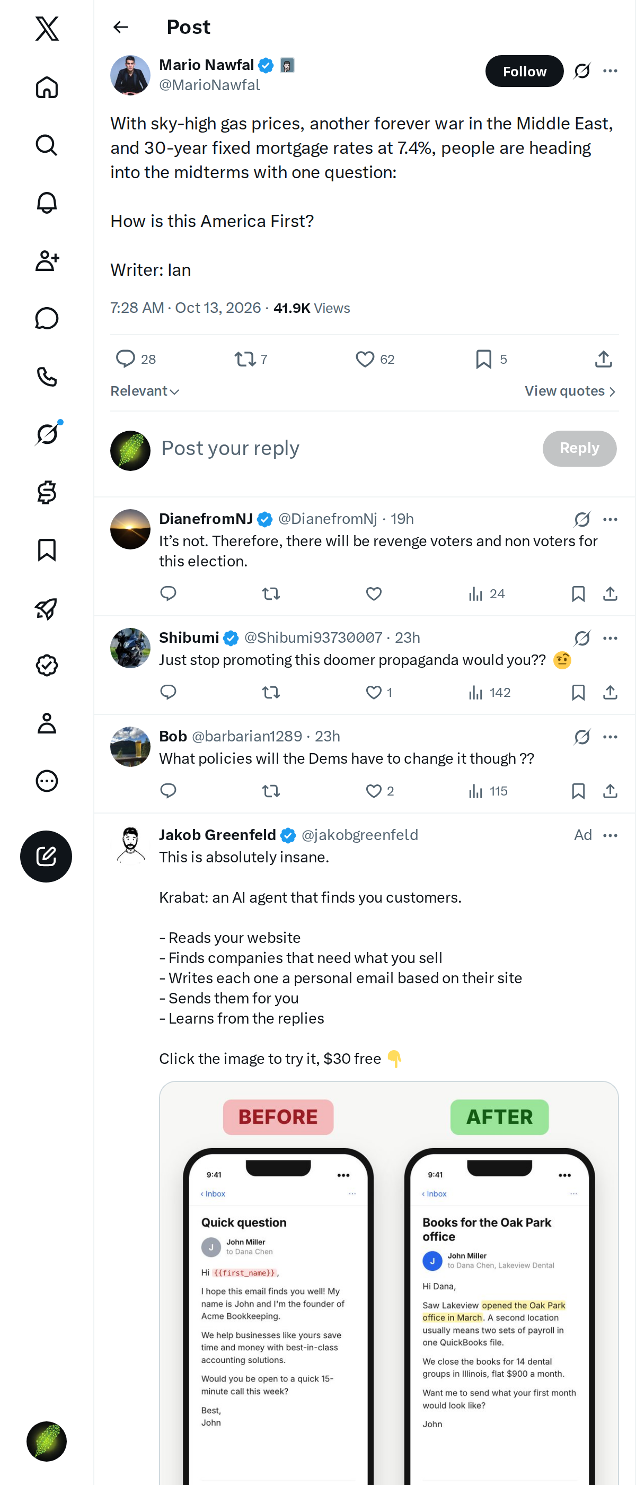Viewport: 636px width, 1485px height.
Task: Expand the Relevant sort dropdown
Action: (x=145, y=391)
